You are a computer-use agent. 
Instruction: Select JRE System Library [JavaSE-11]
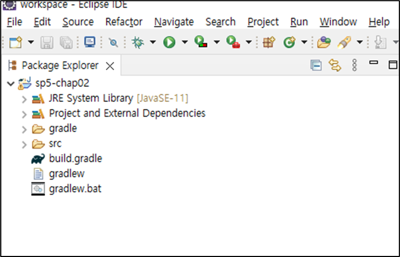click(x=118, y=98)
